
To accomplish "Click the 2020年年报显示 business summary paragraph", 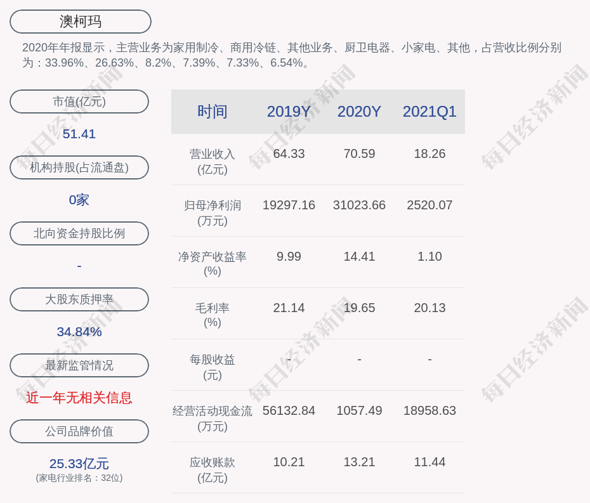I will (292, 55).
